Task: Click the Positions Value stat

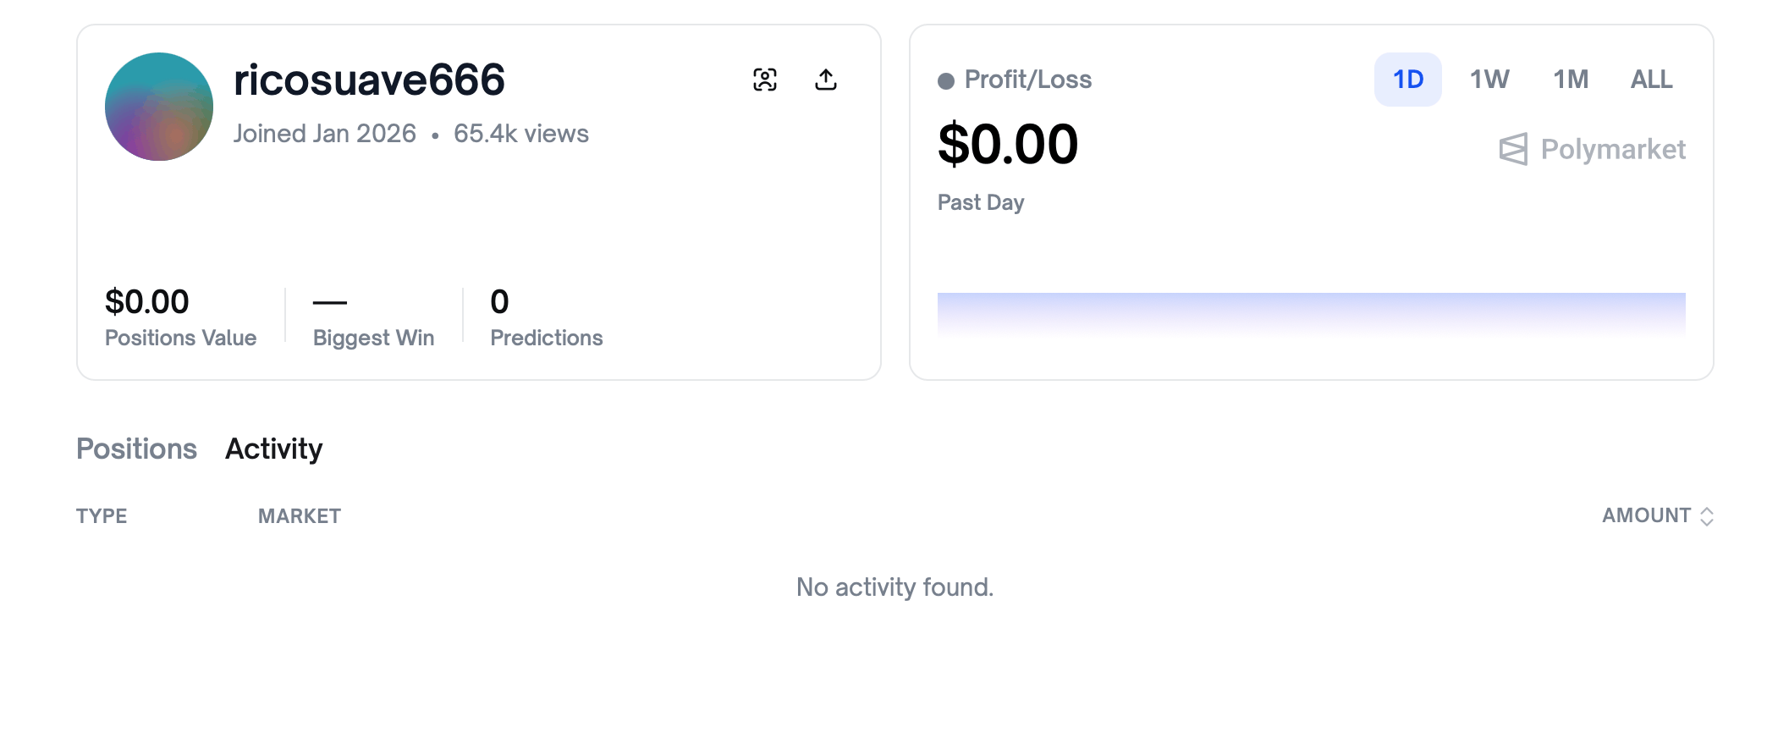Action: tap(180, 318)
